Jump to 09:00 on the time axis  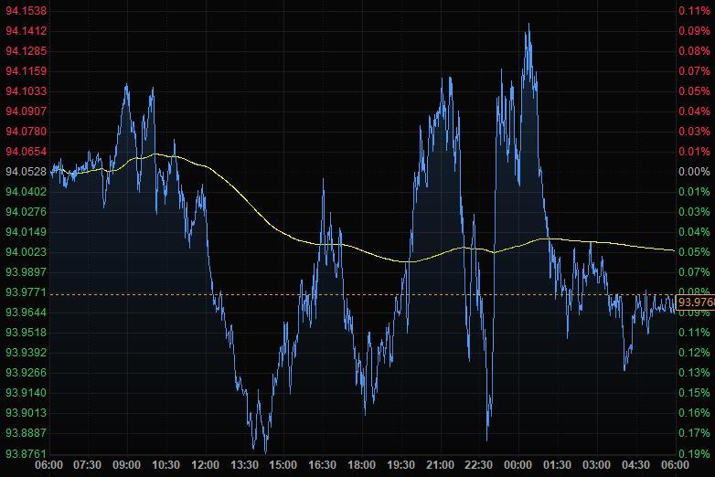tap(127, 466)
